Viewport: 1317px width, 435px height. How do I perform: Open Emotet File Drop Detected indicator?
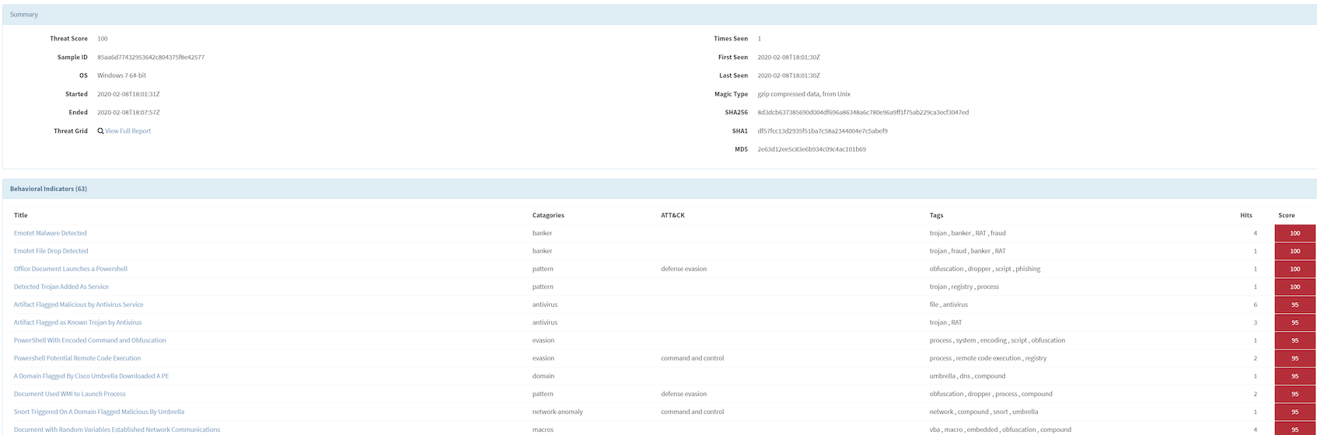pyautogui.click(x=51, y=251)
